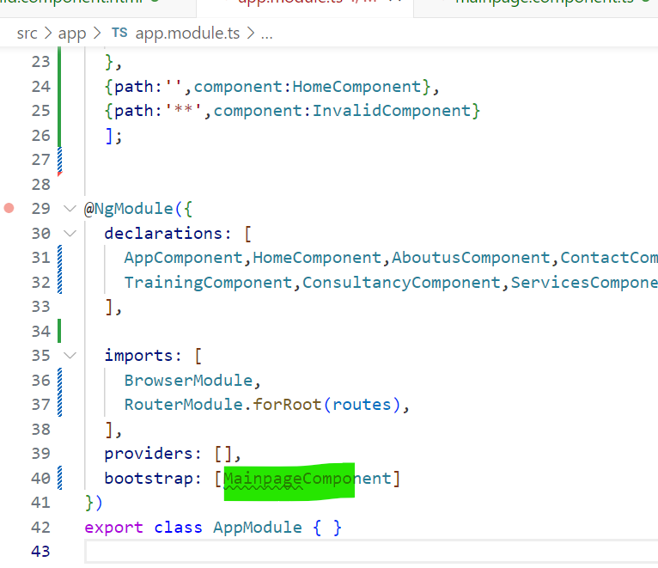Click the providers property on line 39
658x568 pixels.
[x=149, y=454]
